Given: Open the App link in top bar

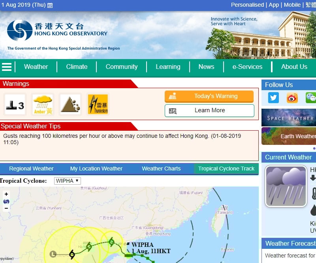Looking at the screenshot, I should tap(274, 5).
